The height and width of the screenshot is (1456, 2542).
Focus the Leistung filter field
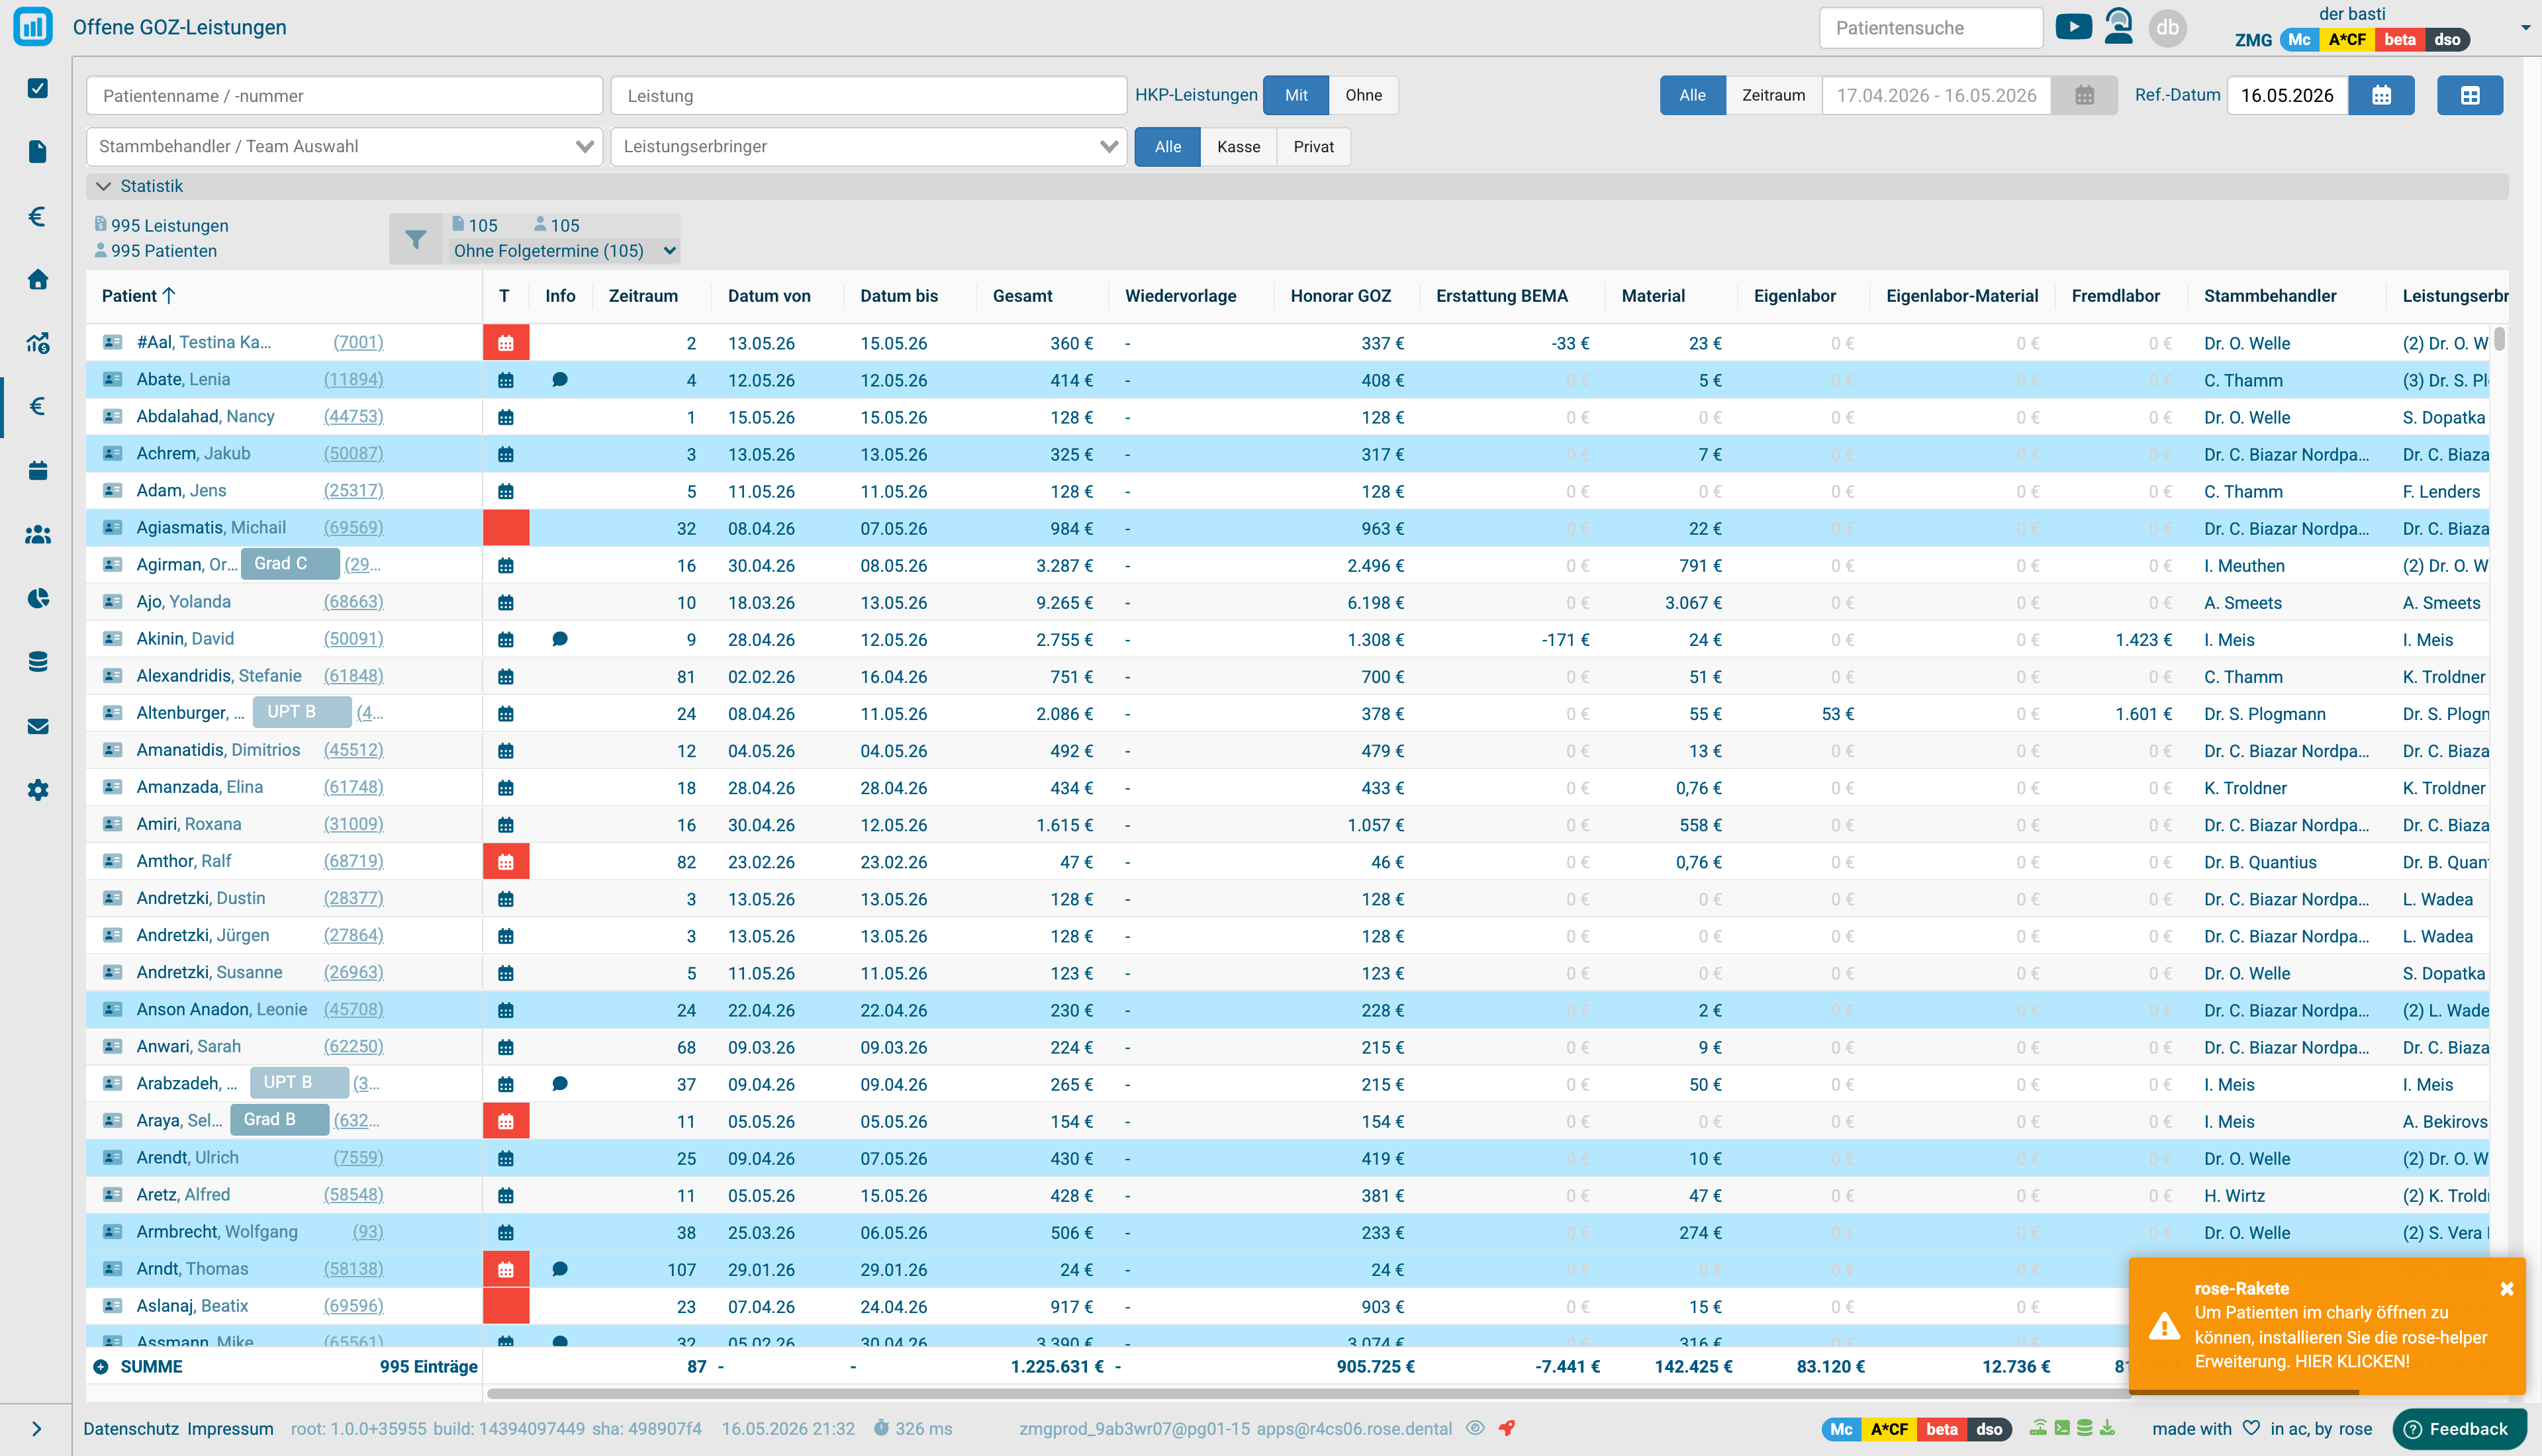click(x=869, y=96)
